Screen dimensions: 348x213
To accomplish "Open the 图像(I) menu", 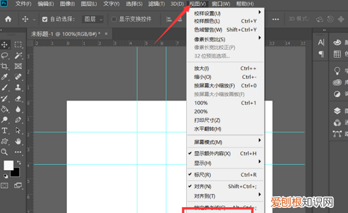I will pos(67,4).
